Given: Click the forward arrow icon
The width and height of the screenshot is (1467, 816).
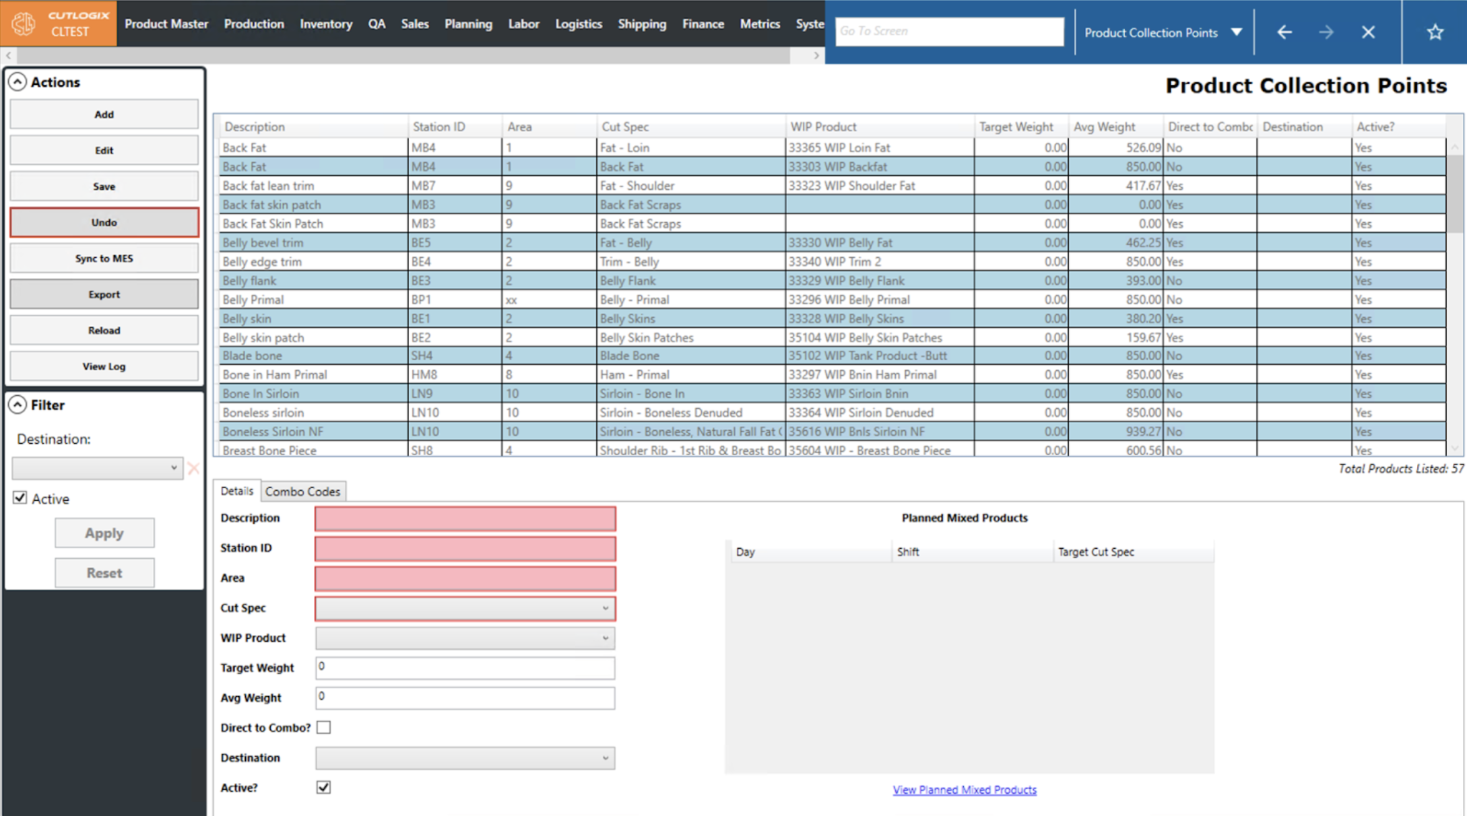Looking at the screenshot, I should click(1326, 32).
